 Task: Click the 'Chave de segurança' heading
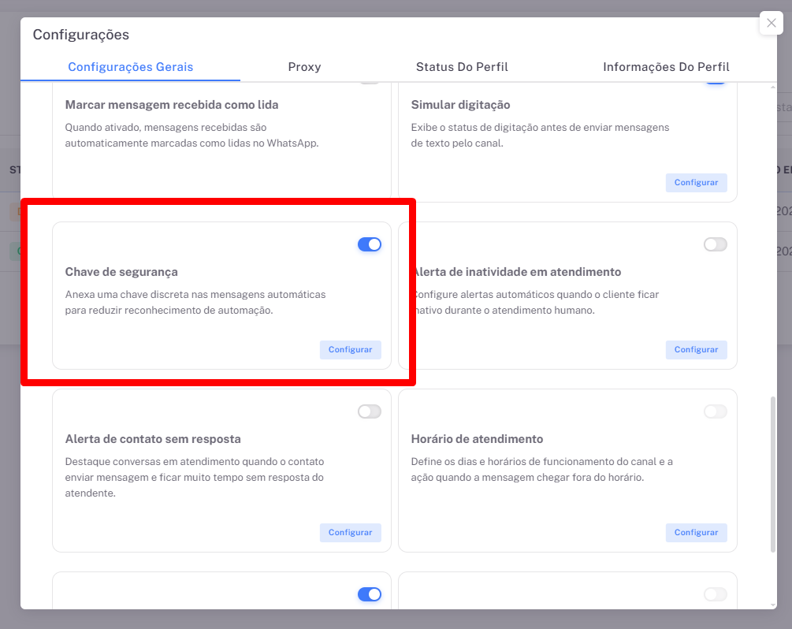click(121, 272)
